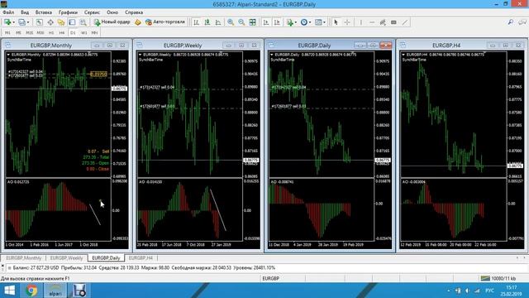Toggle the Terminal panel icon
529x298 pixels.
pos(72,22)
